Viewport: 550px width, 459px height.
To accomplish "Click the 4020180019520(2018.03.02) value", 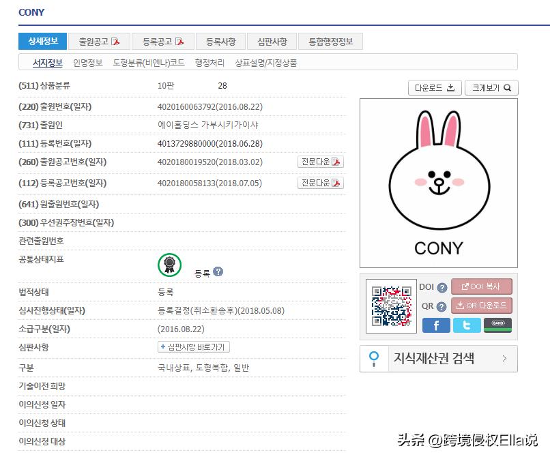I will (209, 162).
